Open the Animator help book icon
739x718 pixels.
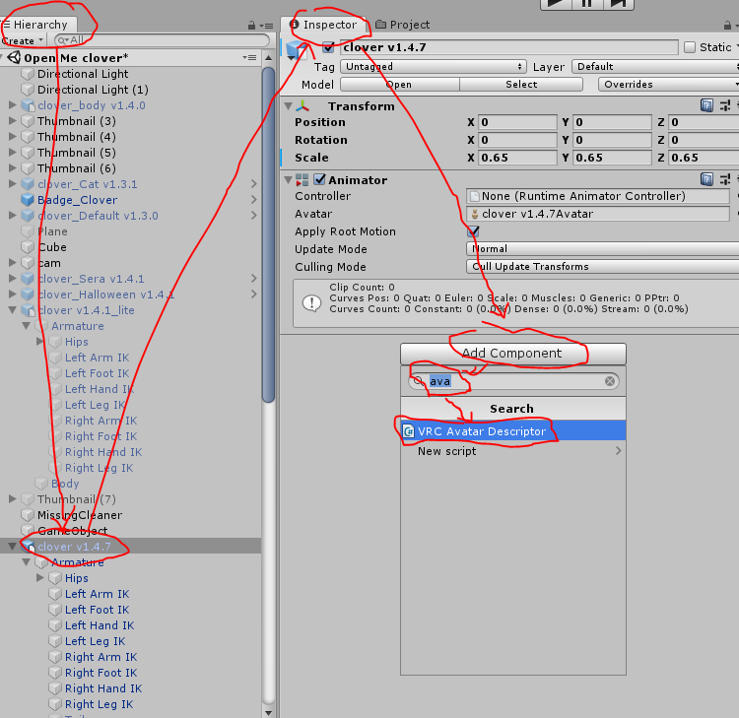coord(706,179)
